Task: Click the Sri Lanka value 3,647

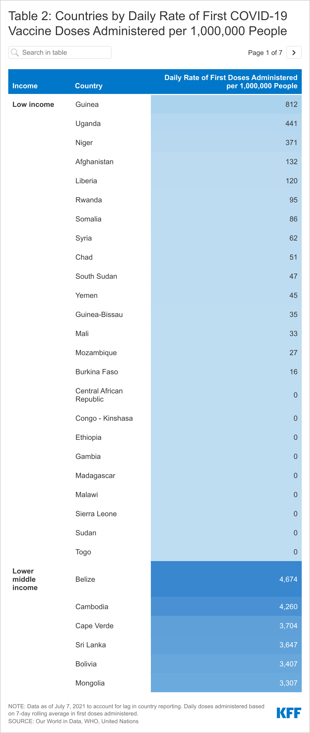Action: coord(288,645)
